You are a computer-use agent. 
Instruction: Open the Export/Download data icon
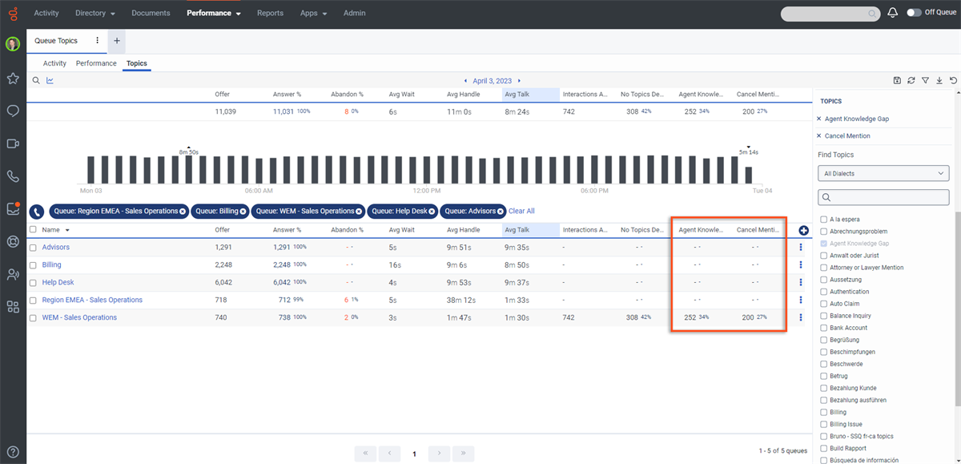click(x=939, y=80)
